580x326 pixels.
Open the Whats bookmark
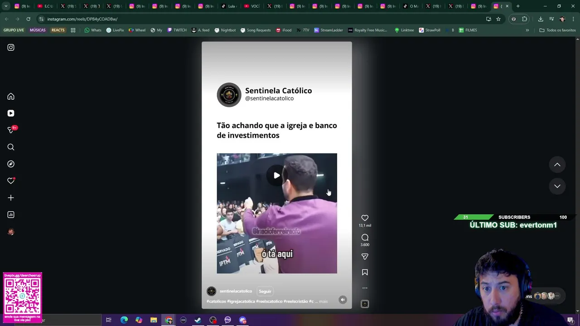pos(93,30)
